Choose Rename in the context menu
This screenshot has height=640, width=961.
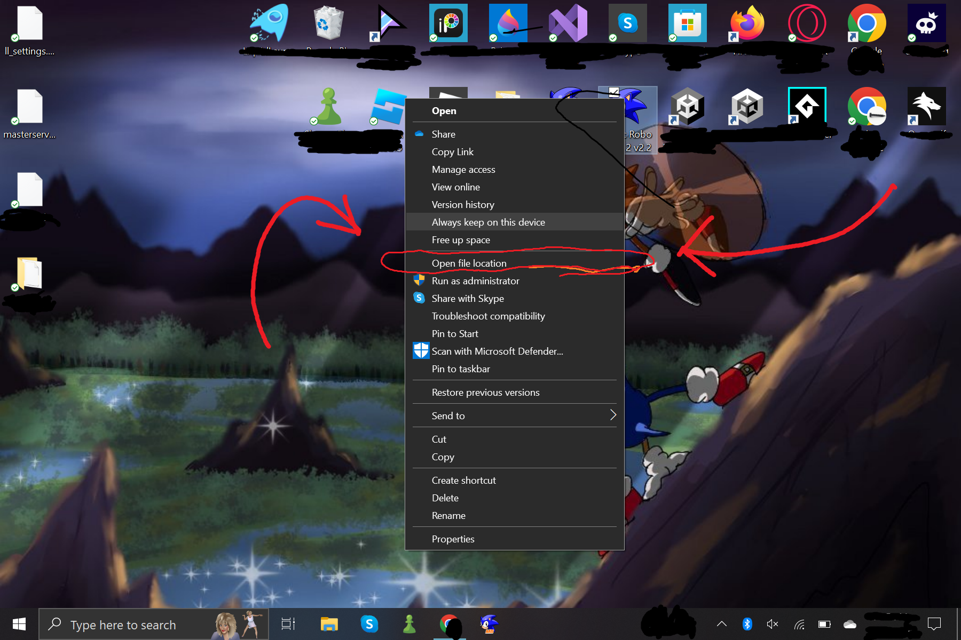[515, 515]
